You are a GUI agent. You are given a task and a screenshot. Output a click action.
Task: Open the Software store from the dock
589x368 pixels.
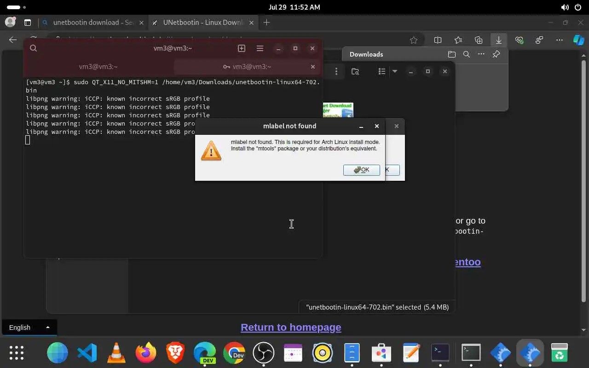381,353
